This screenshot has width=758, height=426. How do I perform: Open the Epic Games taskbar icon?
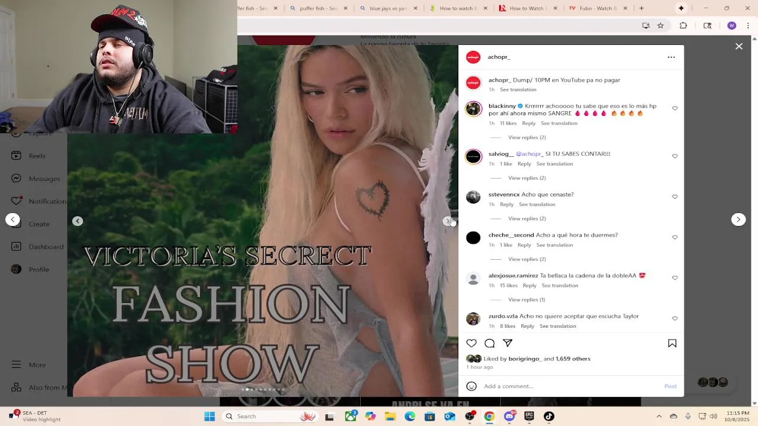[x=529, y=417]
